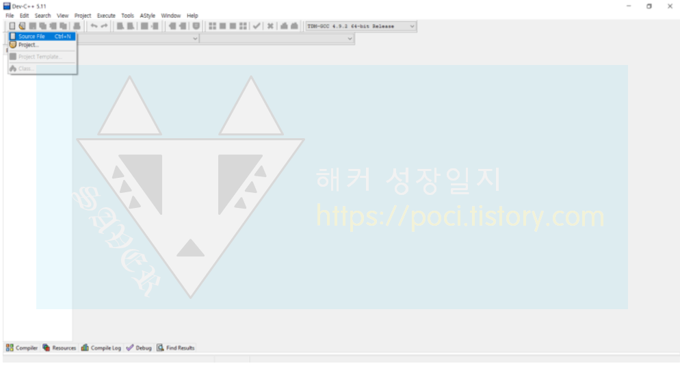Click the Compile toolbar icon

[212, 26]
